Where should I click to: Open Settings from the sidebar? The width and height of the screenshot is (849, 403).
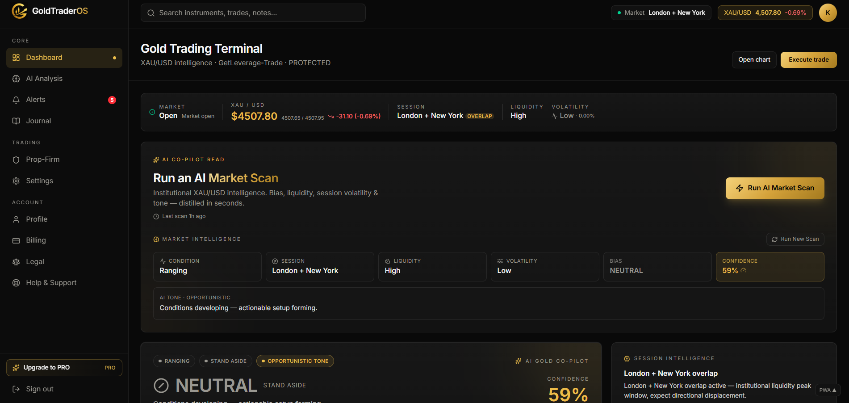click(x=64, y=181)
